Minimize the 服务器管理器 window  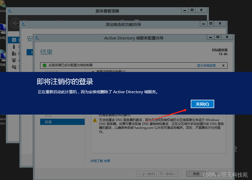tap(185, 10)
